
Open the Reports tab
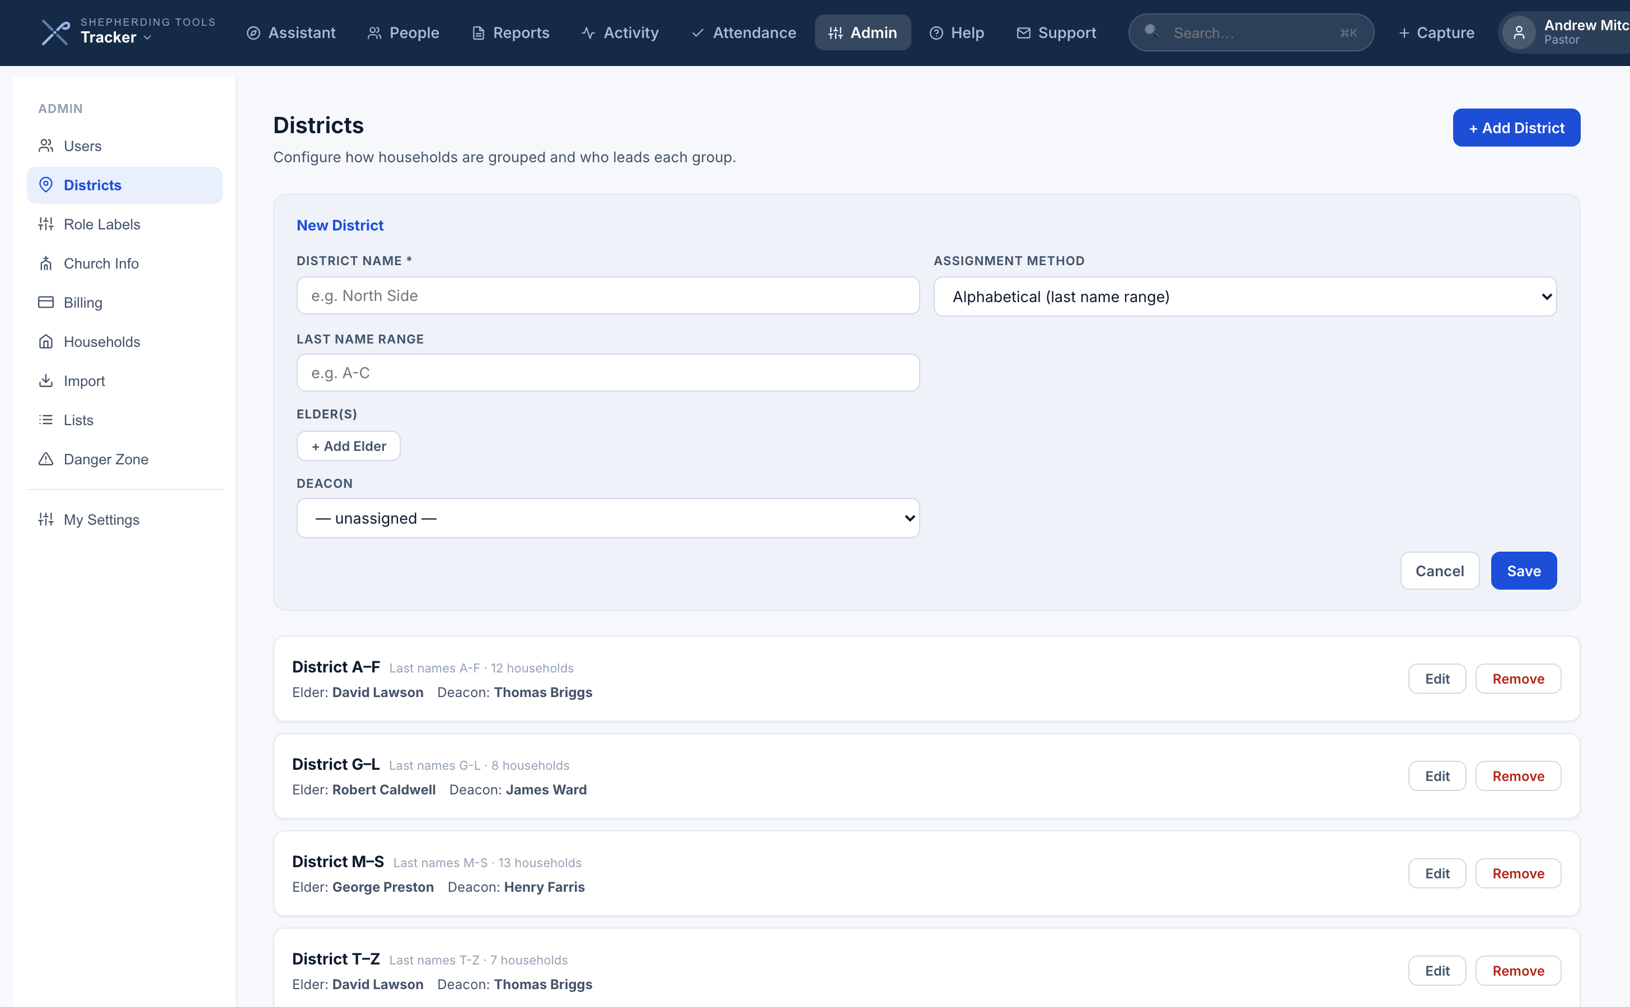[x=510, y=32]
